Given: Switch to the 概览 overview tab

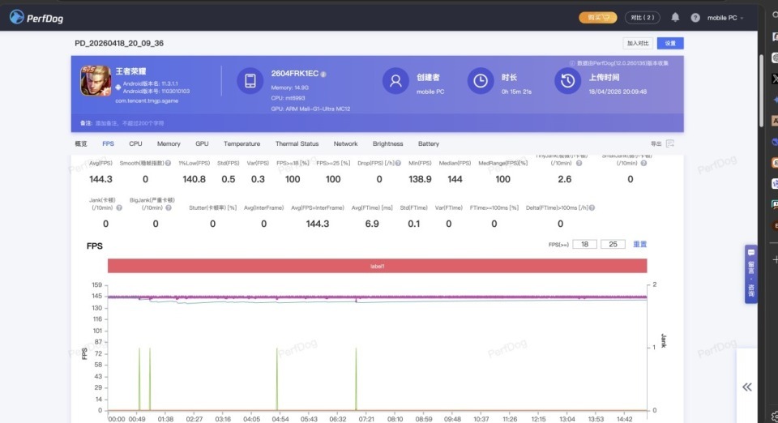Looking at the screenshot, I should pos(81,143).
